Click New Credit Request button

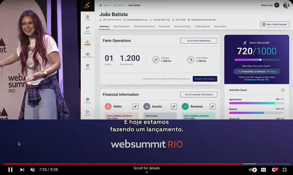point(275,24)
